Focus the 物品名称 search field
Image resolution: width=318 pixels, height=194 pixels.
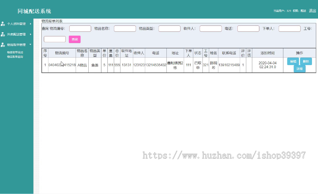click(125, 29)
